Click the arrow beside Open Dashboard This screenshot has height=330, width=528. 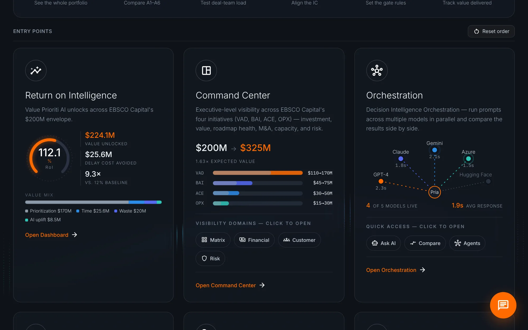point(74,235)
